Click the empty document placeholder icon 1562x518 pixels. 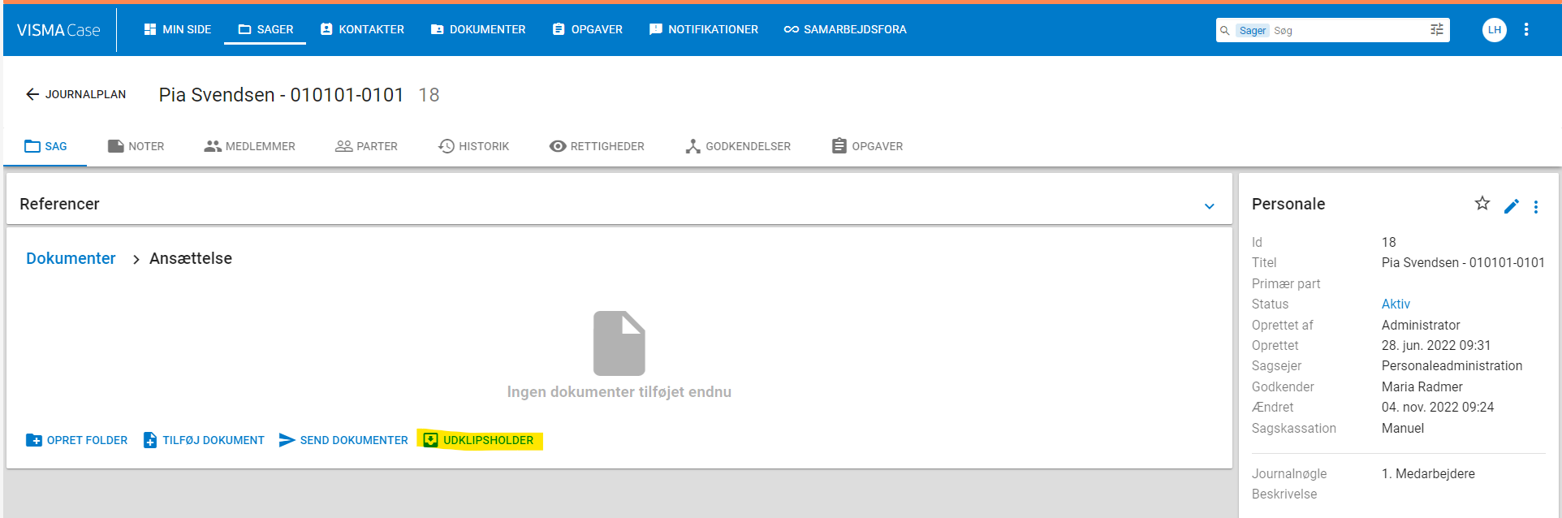(x=619, y=343)
